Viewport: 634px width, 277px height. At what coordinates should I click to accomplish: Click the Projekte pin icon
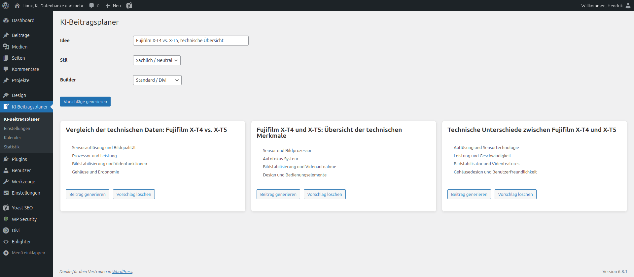tap(6, 80)
